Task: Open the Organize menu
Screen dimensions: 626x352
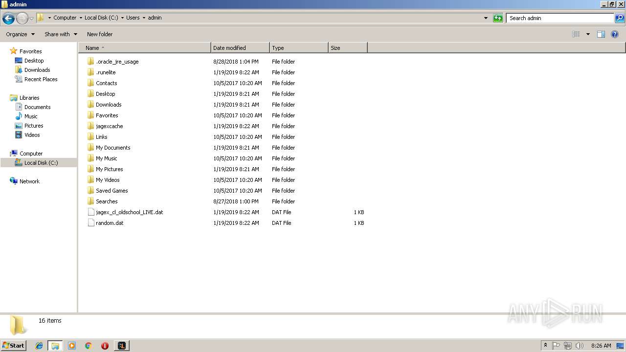Action: 20,34
